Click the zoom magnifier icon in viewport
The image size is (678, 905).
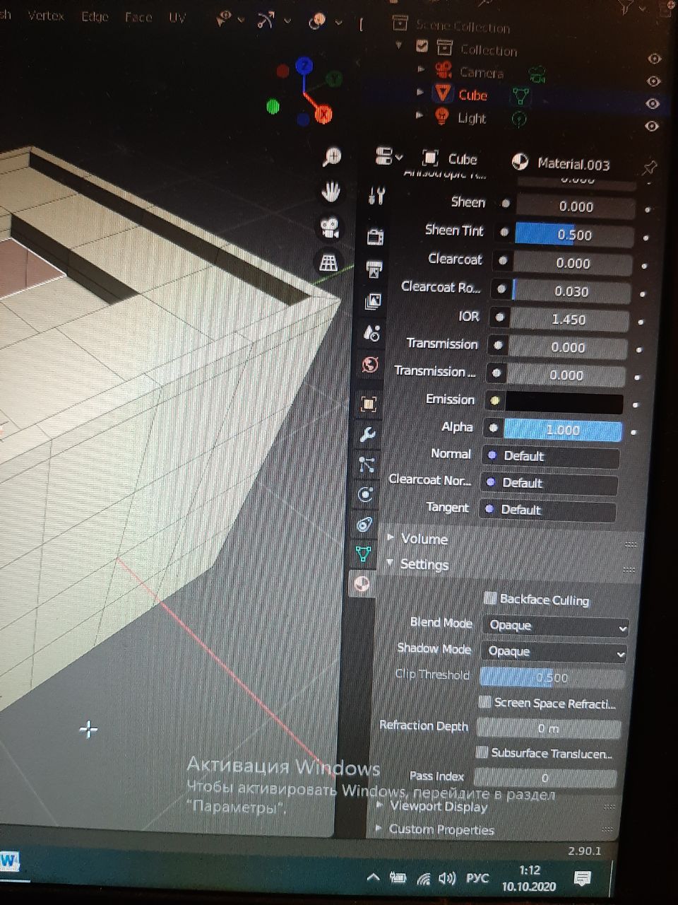tap(331, 158)
